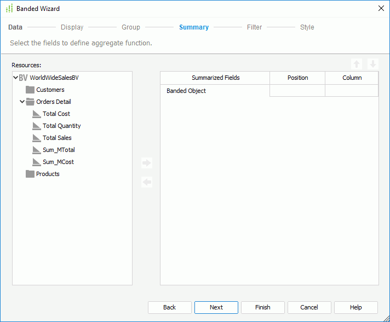Click the Finish button
The height and width of the screenshot is (322, 390).
[263, 307]
